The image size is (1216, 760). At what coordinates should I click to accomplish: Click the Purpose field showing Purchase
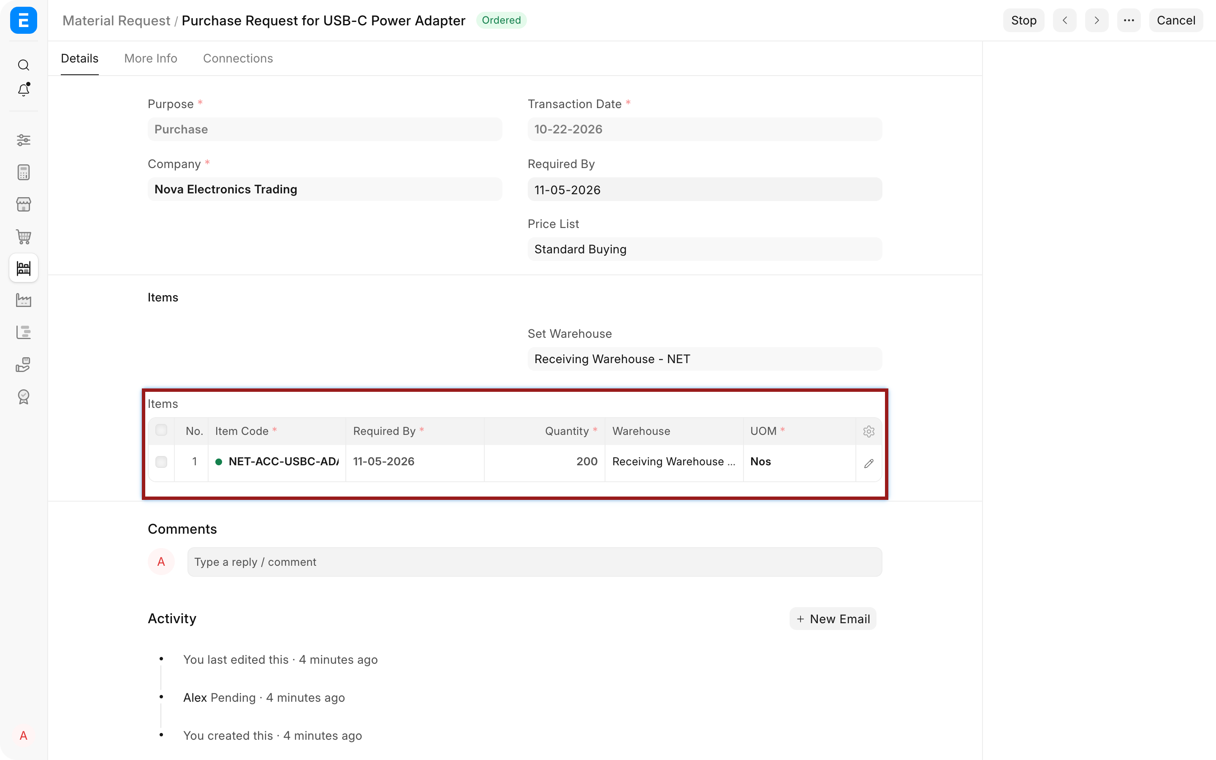pyautogui.click(x=325, y=129)
